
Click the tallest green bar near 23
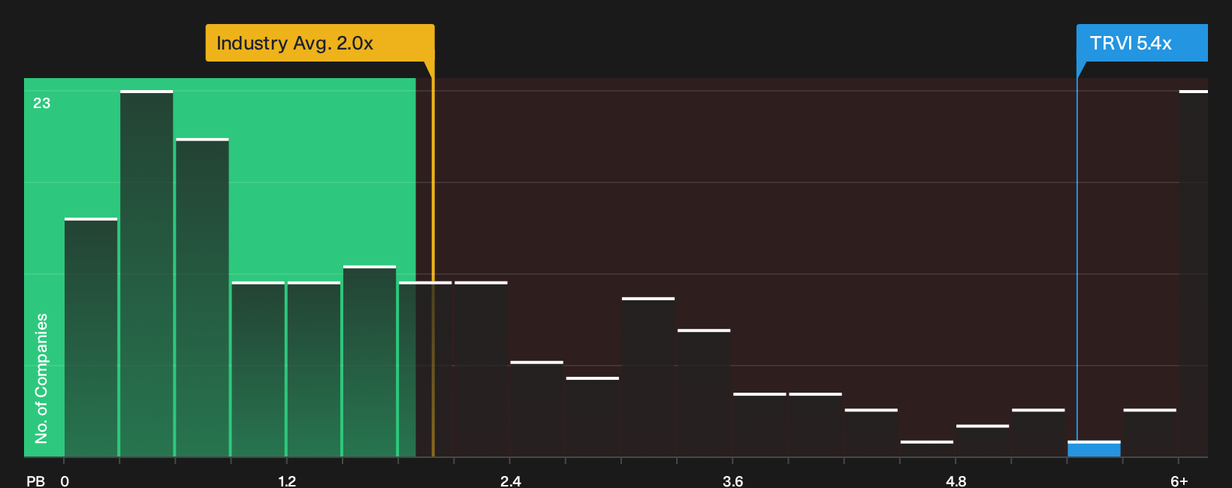146,274
